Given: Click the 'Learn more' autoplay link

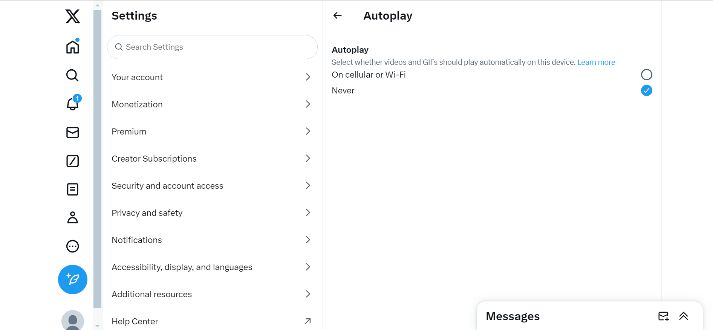Looking at the screenshot, I should coord(596,62).
